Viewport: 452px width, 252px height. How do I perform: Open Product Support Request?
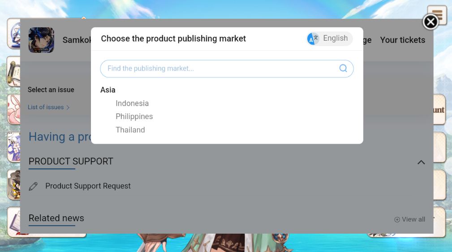coord(88,186)
